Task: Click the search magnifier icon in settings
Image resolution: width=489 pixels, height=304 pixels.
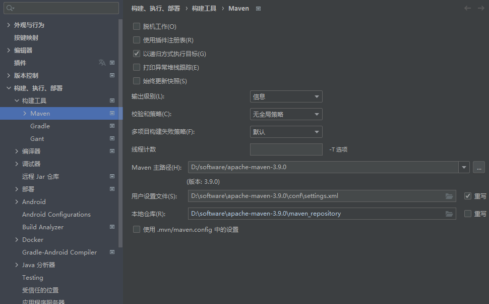Action: pyautogui.click(x=10, y=8)
